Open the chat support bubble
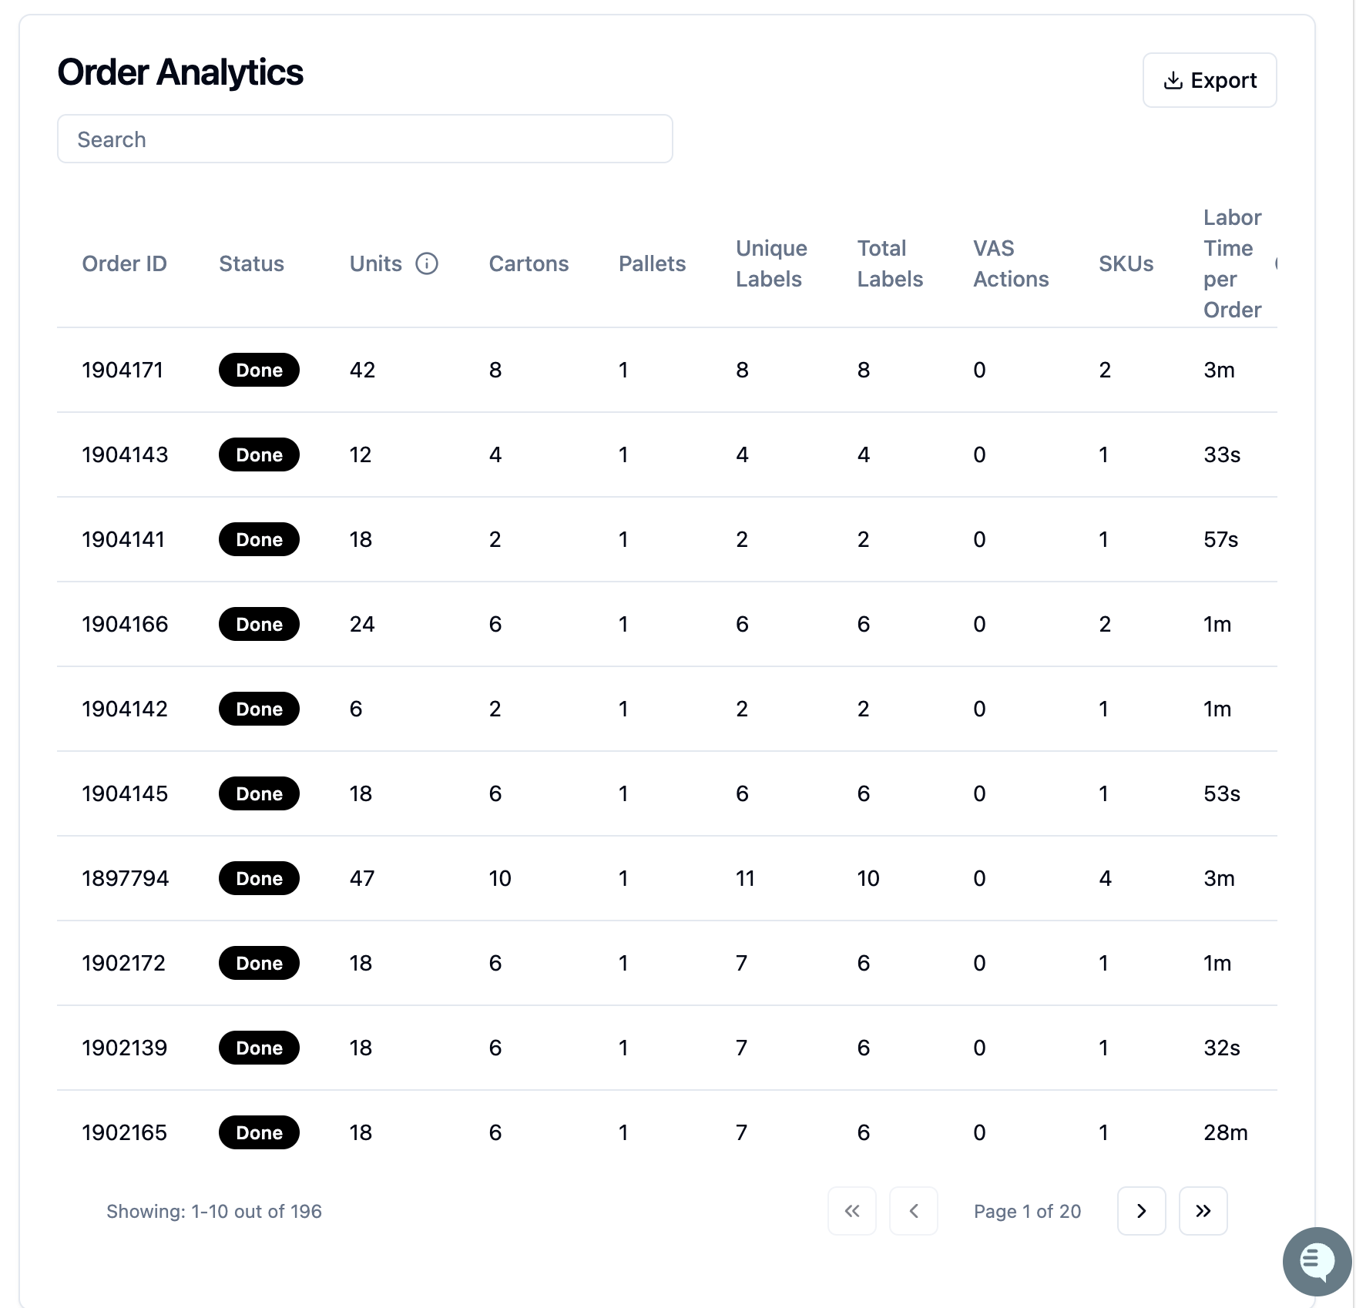 click(1317, 1262)
